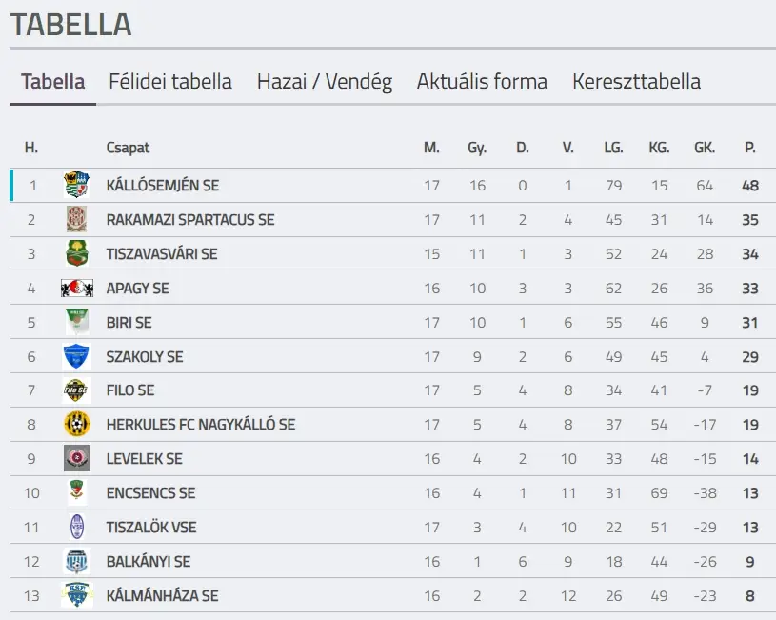Open the Filo SE black badge
This screenshot has height=620, width=776.
click(77, 390)
